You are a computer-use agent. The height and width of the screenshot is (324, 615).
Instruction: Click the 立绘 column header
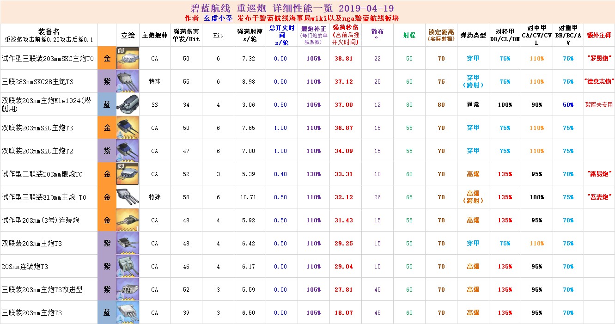click(128, 35)
